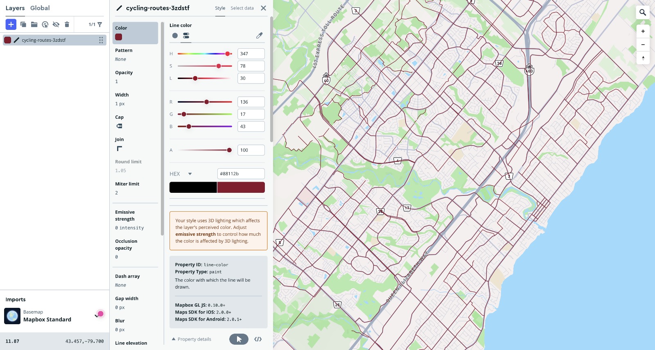
Task: Toggle the visual cursor editing mode
Action: click(x=239, y=339)
